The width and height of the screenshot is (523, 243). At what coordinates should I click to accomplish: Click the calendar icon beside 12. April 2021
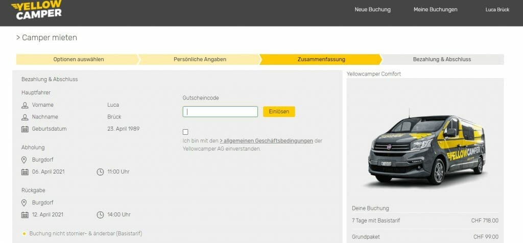[25, 214]
